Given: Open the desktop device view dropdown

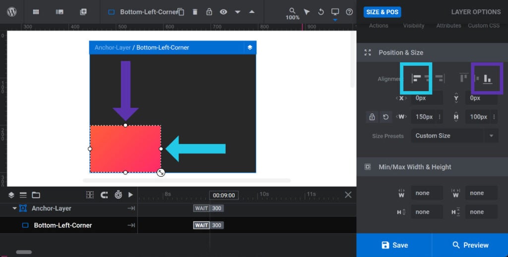Looking at the screenshot, I should [335, 12].
